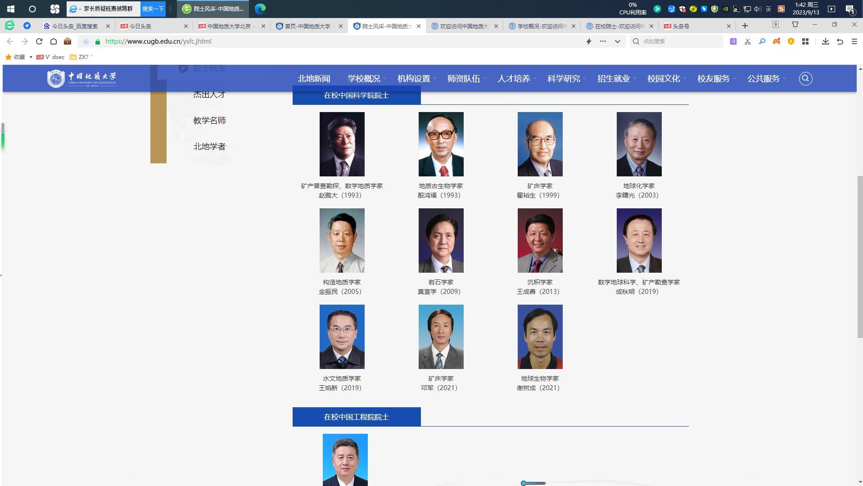Open the 北地新闻 navigation item
The width and height of the screenshot is (863, 486).
[314, 79]
